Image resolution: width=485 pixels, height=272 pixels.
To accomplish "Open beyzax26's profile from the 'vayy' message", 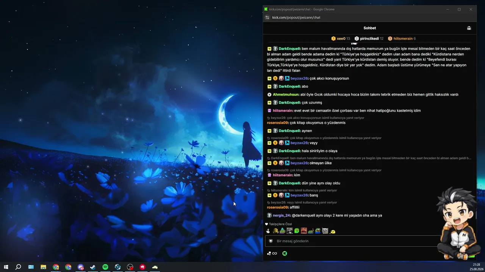I will pyautogui.click(x=299, y=143).
